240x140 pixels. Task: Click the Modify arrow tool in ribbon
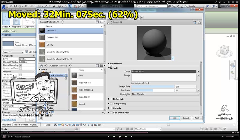[x=6, y=18]
